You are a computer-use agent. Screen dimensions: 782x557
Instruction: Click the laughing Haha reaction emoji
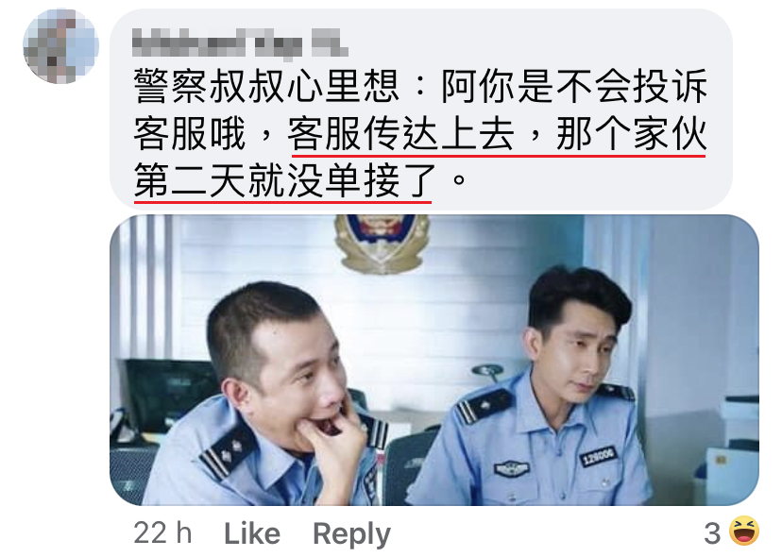tap(744, 532)
